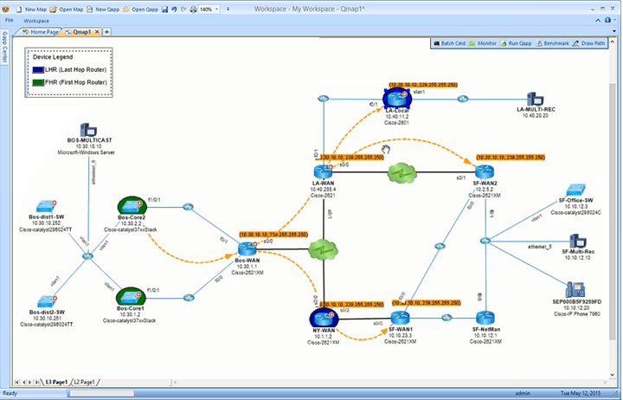Select the LA-WAN router icon
Screen dimensions: 623x400
click(323, 171)
